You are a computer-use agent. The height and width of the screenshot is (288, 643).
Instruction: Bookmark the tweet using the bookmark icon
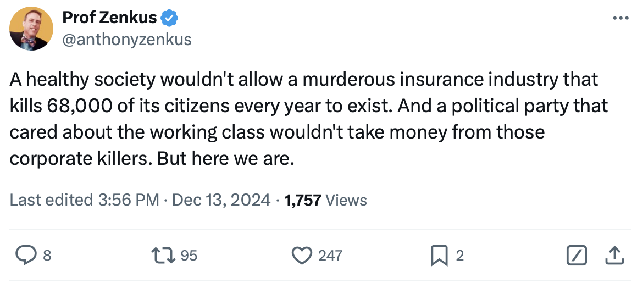[x=439, y=255]
